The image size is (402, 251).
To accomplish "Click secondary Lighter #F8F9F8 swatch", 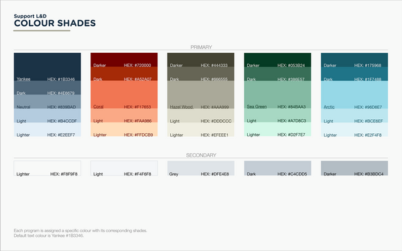I will pos(48,168).
